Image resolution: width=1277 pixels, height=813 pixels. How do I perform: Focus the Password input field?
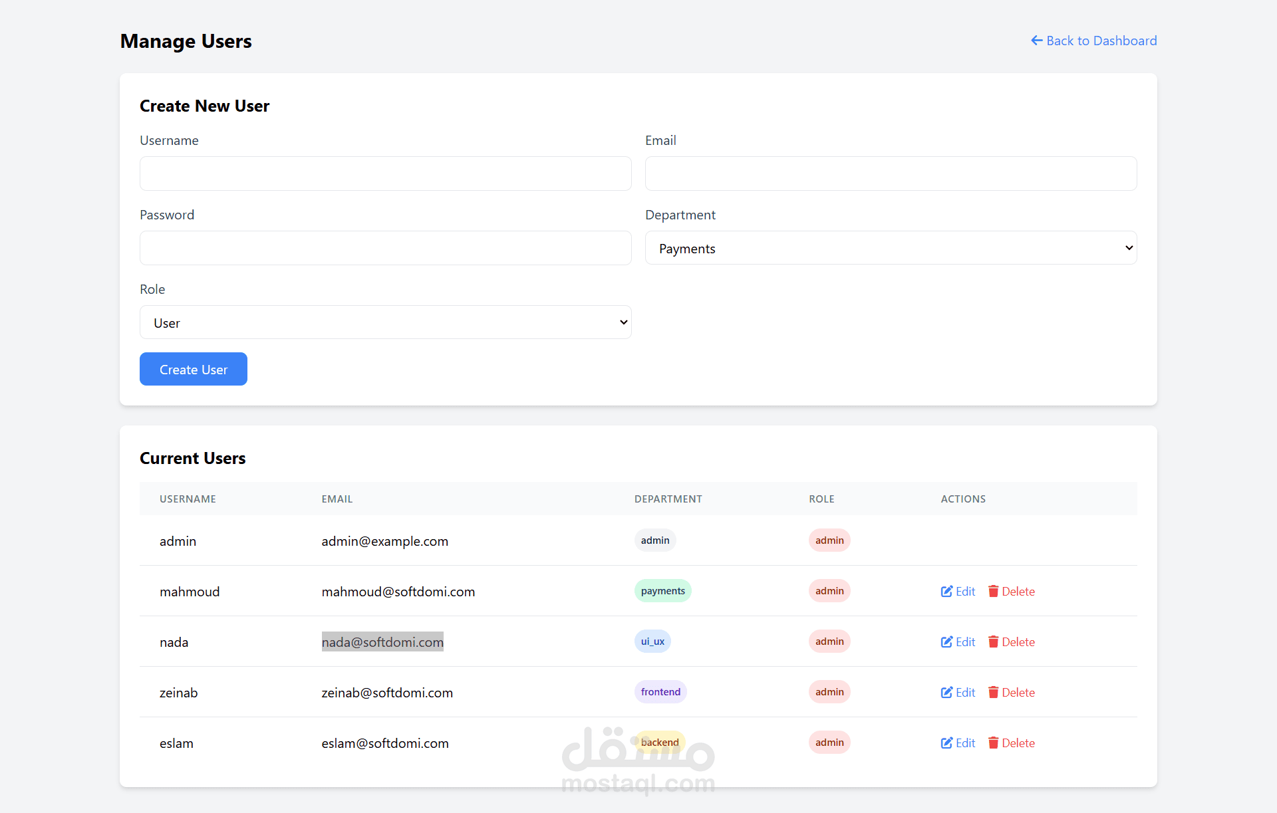pyautogui.click(x=385, y=248)
